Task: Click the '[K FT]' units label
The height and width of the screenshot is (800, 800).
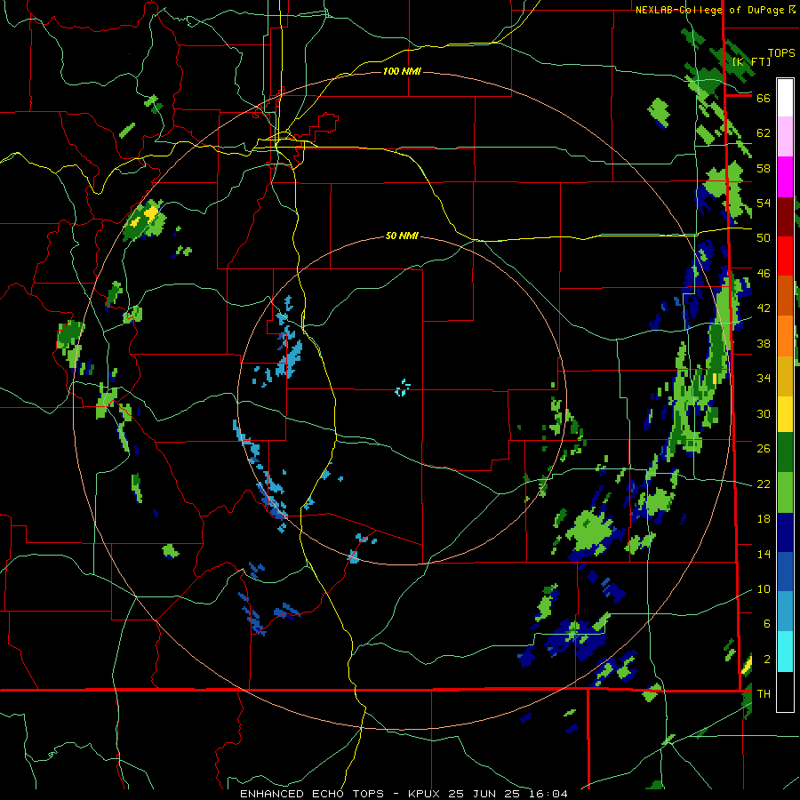Action: pos(751,61)
